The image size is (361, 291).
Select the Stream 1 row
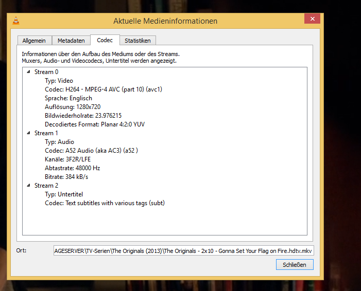(46, 133)
